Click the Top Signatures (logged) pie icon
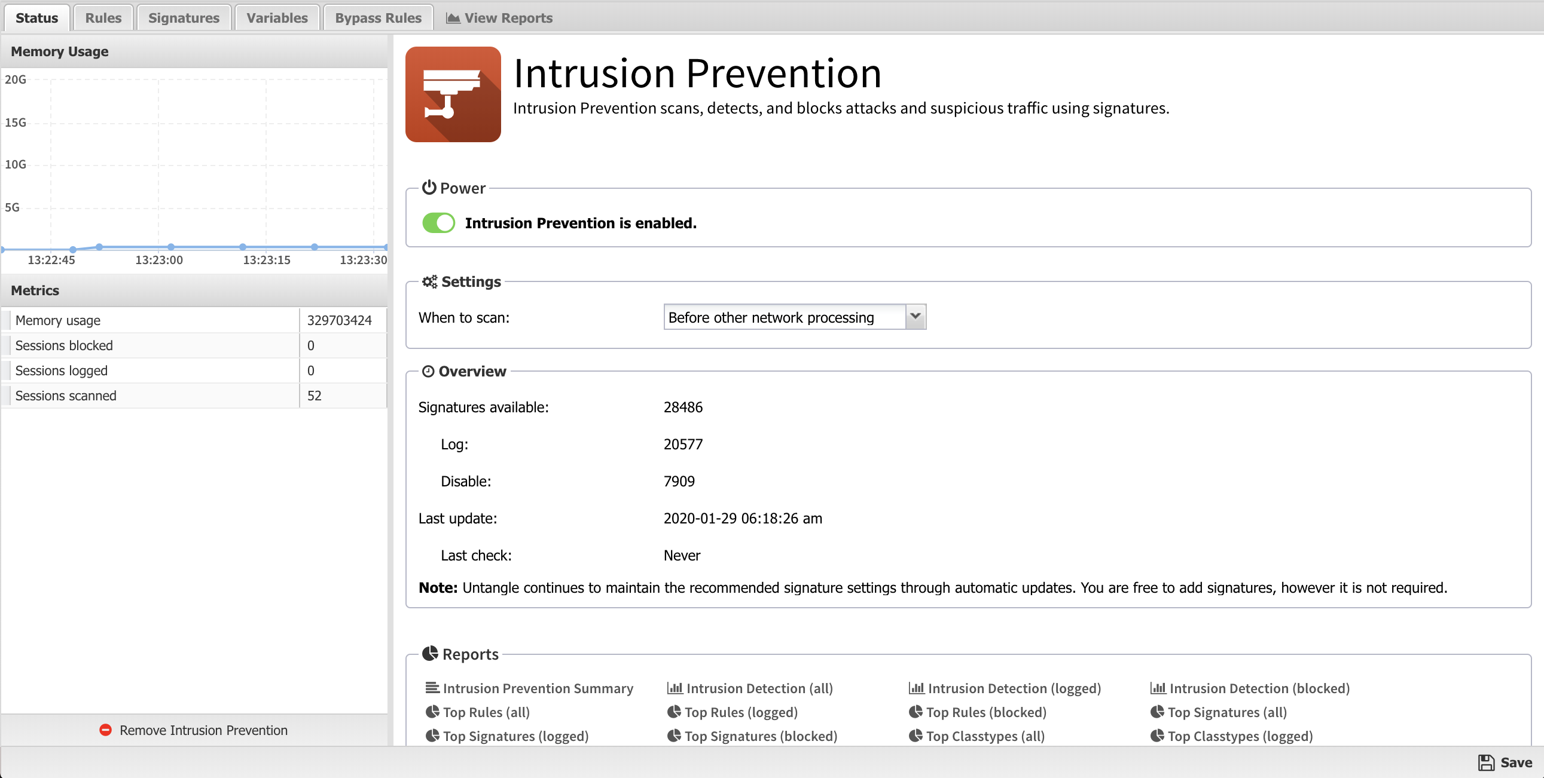The width and height of the screenshot is (1544, 778). (432, 736)
